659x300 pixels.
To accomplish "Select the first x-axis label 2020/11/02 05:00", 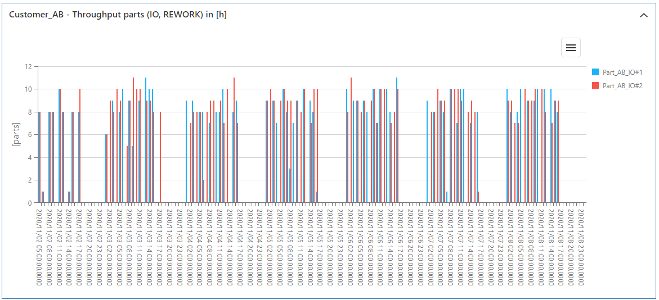I will (x=39, y=247).
